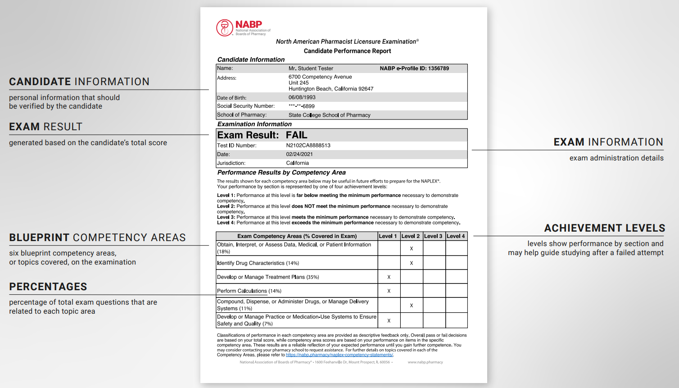Click the Level 1 X in Safety and Quality row

tap(389, 321)
